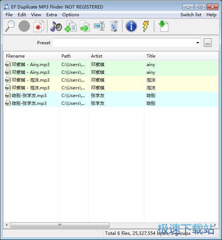Click the music note speaker play icon
Image resolution: width=222 pixels, height=240 pixels.
(x=56, y=27)
